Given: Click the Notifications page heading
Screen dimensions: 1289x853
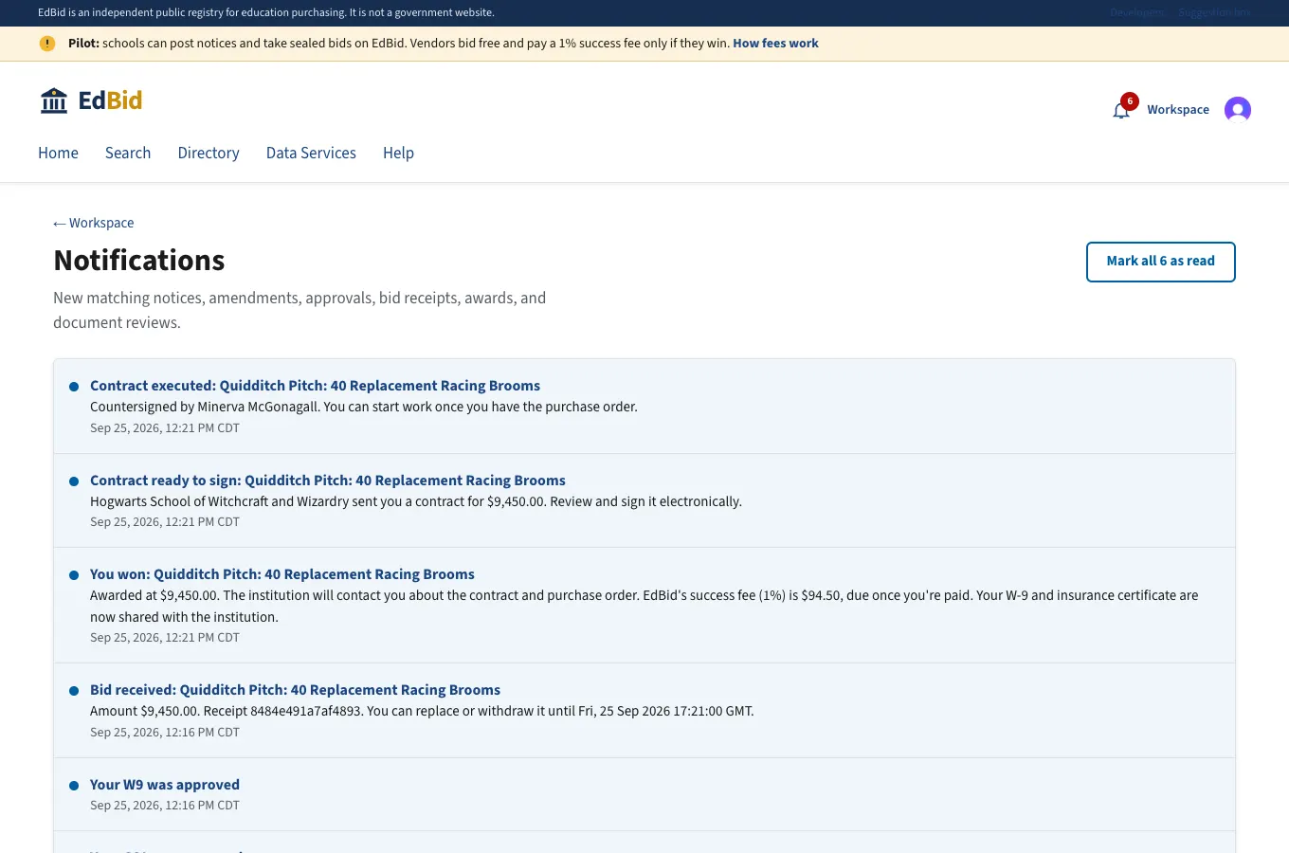Looking at the screenshot, I should coord(139,261).
